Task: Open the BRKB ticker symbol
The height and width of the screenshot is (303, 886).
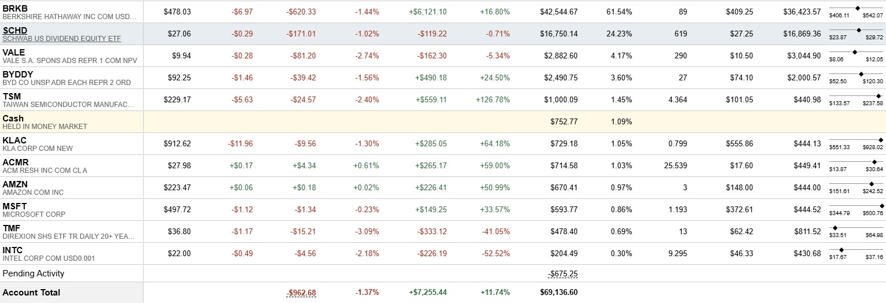Action: (x=15, y=8)
